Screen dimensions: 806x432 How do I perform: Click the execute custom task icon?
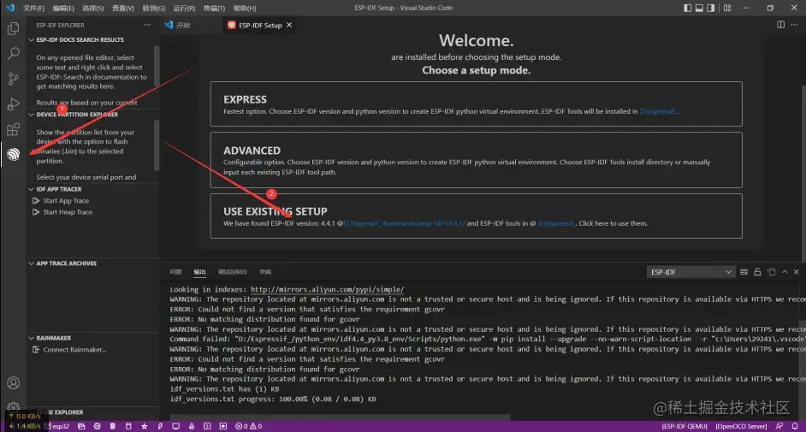click(223, 426)
